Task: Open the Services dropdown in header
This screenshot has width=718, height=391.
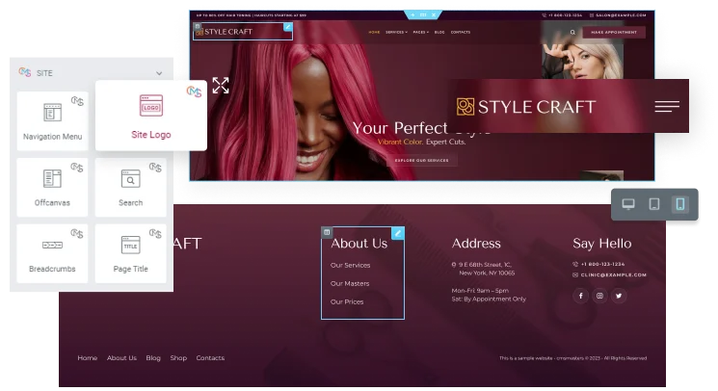Action: (396, 33)
